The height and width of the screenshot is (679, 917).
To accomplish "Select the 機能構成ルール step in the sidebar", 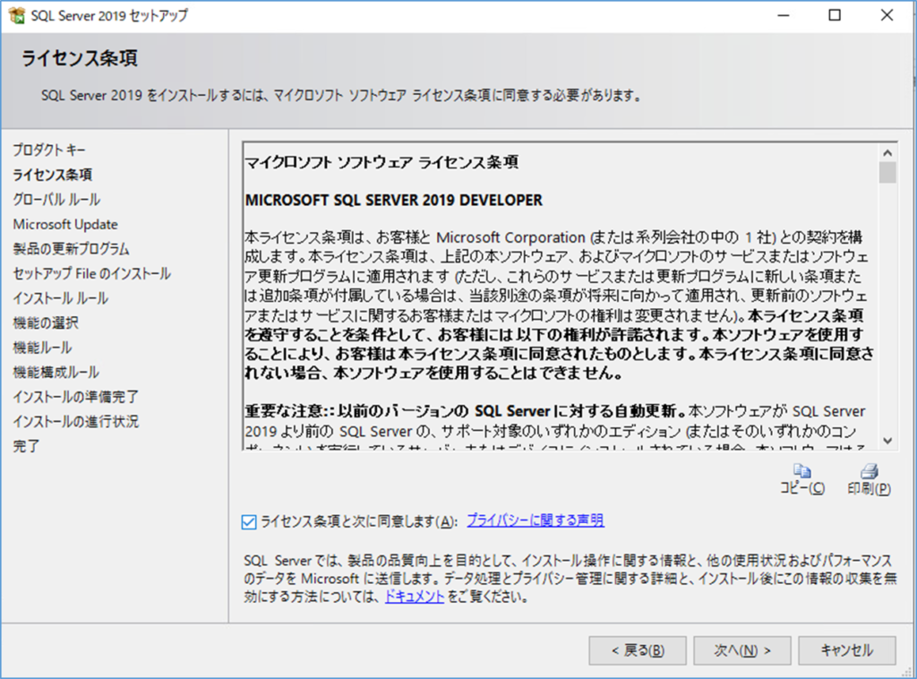I will 56,372.
